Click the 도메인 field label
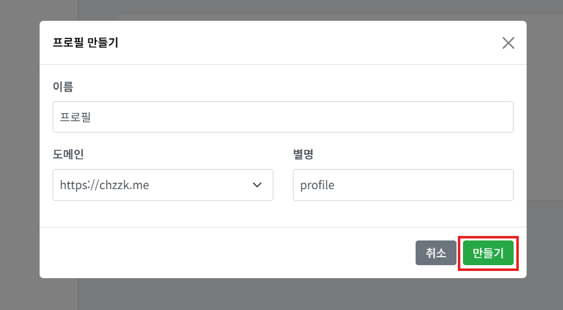The image size is (563, 310). click(x=68, y=154)
